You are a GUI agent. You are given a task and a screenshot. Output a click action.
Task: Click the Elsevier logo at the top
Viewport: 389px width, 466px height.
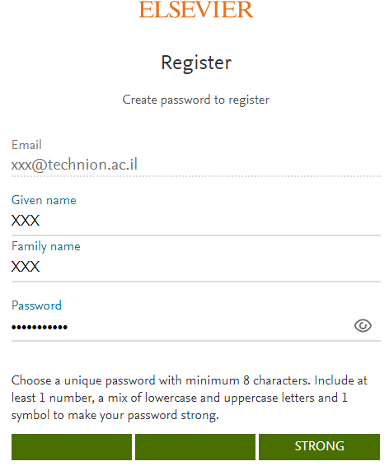[196, 10]
